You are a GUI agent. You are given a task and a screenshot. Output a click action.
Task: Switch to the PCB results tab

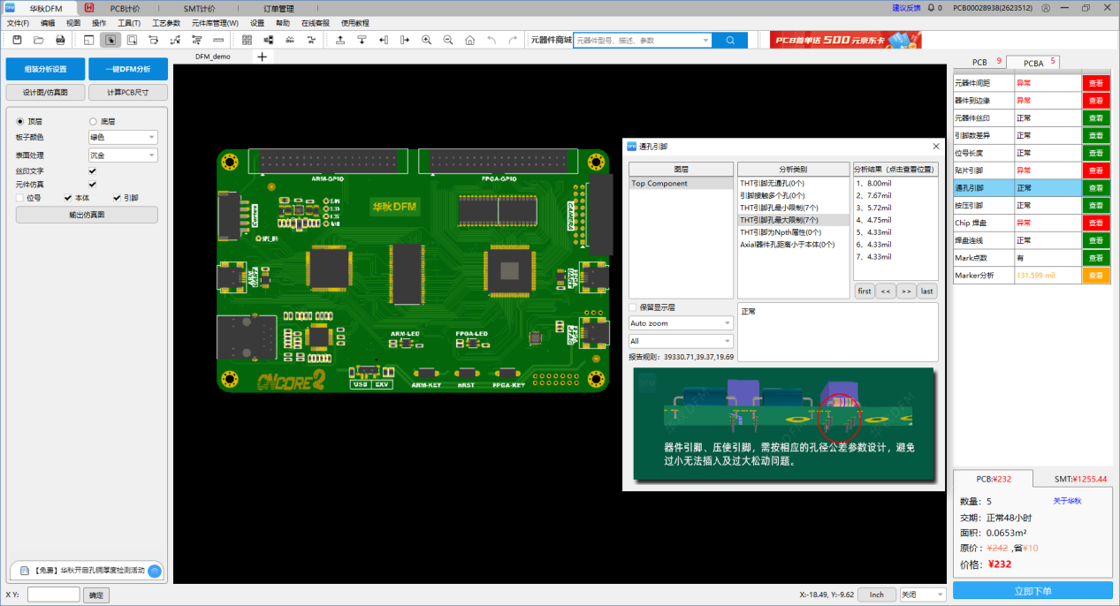pos(979,63)
